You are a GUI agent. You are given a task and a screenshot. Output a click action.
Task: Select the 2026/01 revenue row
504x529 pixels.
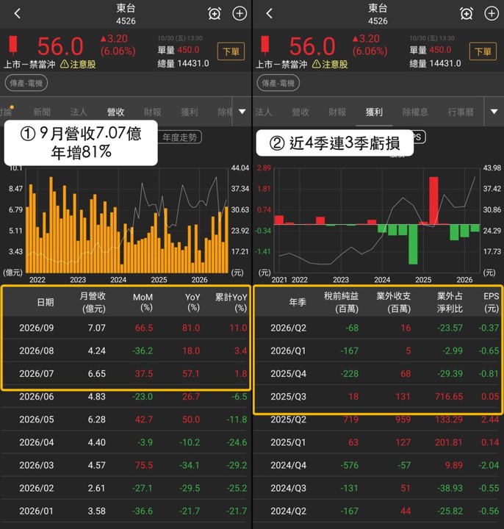point(126,511)
